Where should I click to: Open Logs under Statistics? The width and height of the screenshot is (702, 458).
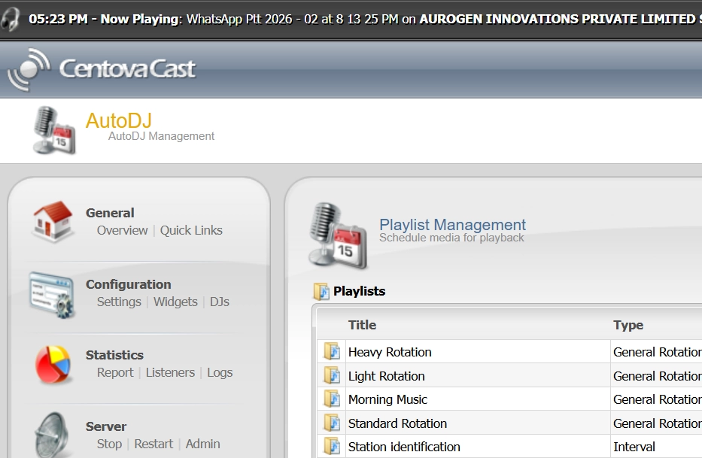pos(220,372)
